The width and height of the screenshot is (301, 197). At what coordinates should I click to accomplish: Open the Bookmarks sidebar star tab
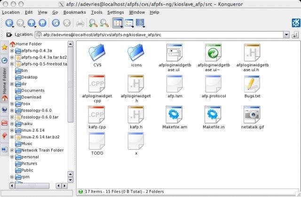coord(4,47)
